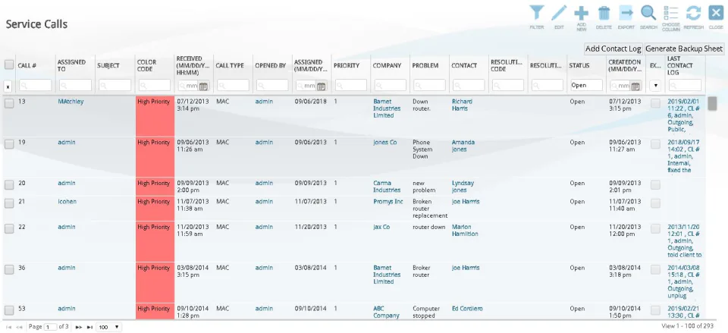Open the rows-per-page 100 dropdown
The image size is (728, 333).
(x=109, y=328)
